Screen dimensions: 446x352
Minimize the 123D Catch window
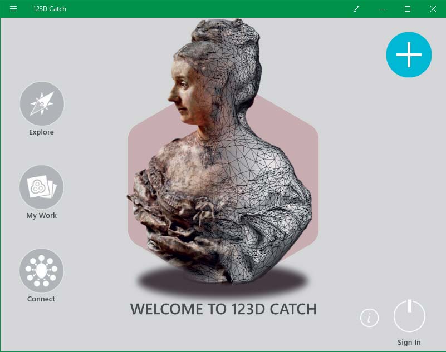[382, 9]
